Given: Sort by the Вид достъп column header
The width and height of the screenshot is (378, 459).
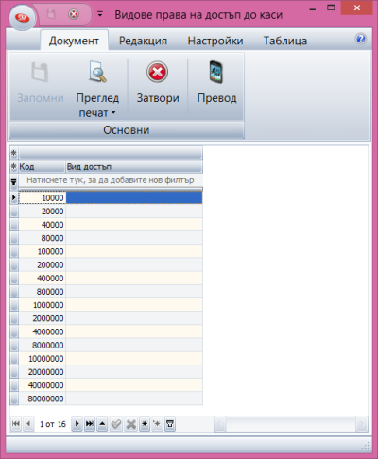Looking at the screenshot, I should (134, 167).
